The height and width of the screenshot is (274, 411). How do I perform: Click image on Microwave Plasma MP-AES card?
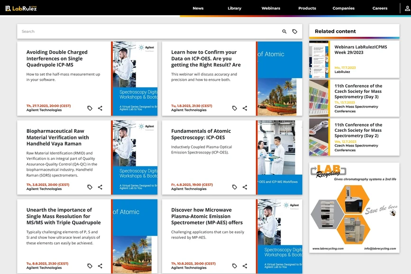pos(280,236)
